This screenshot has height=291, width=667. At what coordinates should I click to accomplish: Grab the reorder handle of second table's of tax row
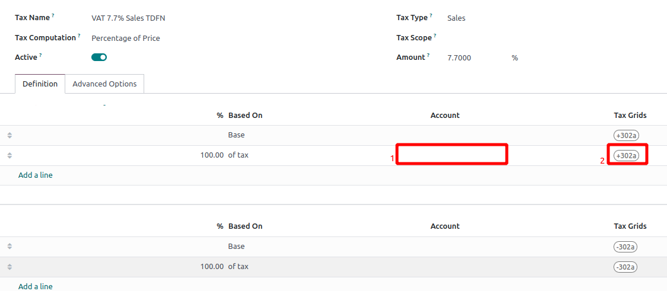click(x=9, y=267)
